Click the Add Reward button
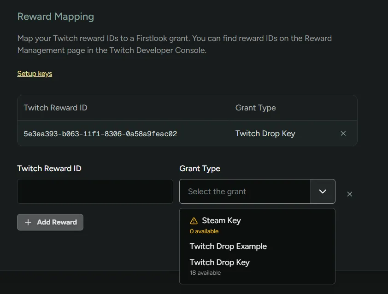388x294 pixels. pyautogui.click(x=50, y=222)
